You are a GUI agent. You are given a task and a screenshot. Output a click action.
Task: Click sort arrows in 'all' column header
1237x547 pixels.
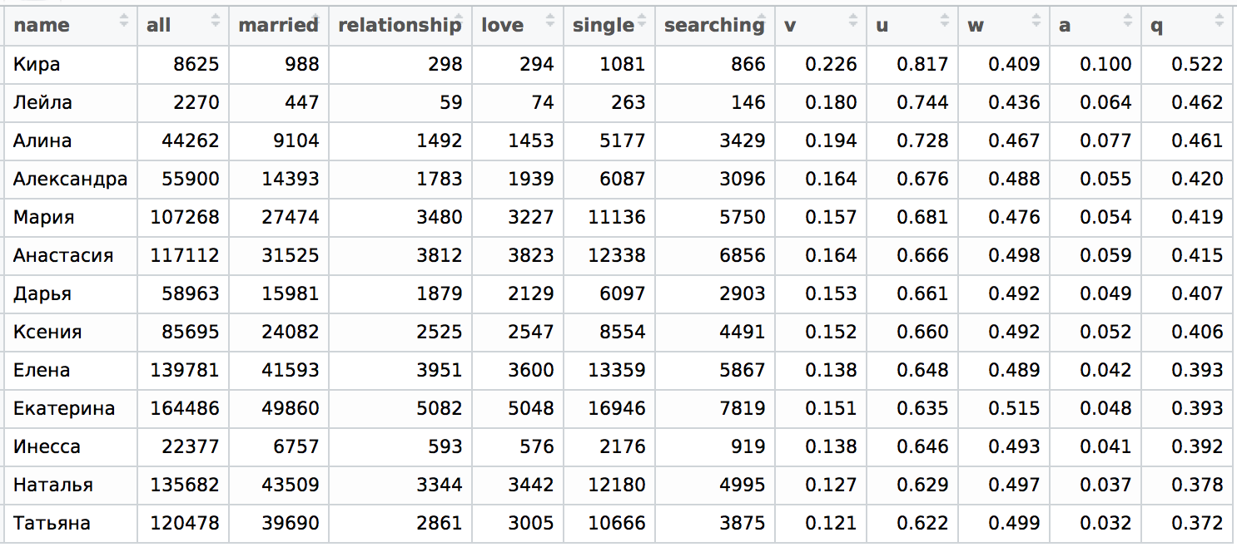216,21
